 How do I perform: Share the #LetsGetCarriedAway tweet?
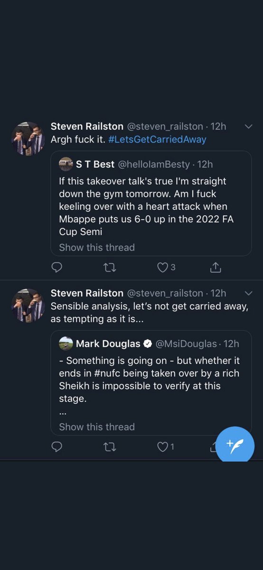pyautogui.click(x=216, y=267)
